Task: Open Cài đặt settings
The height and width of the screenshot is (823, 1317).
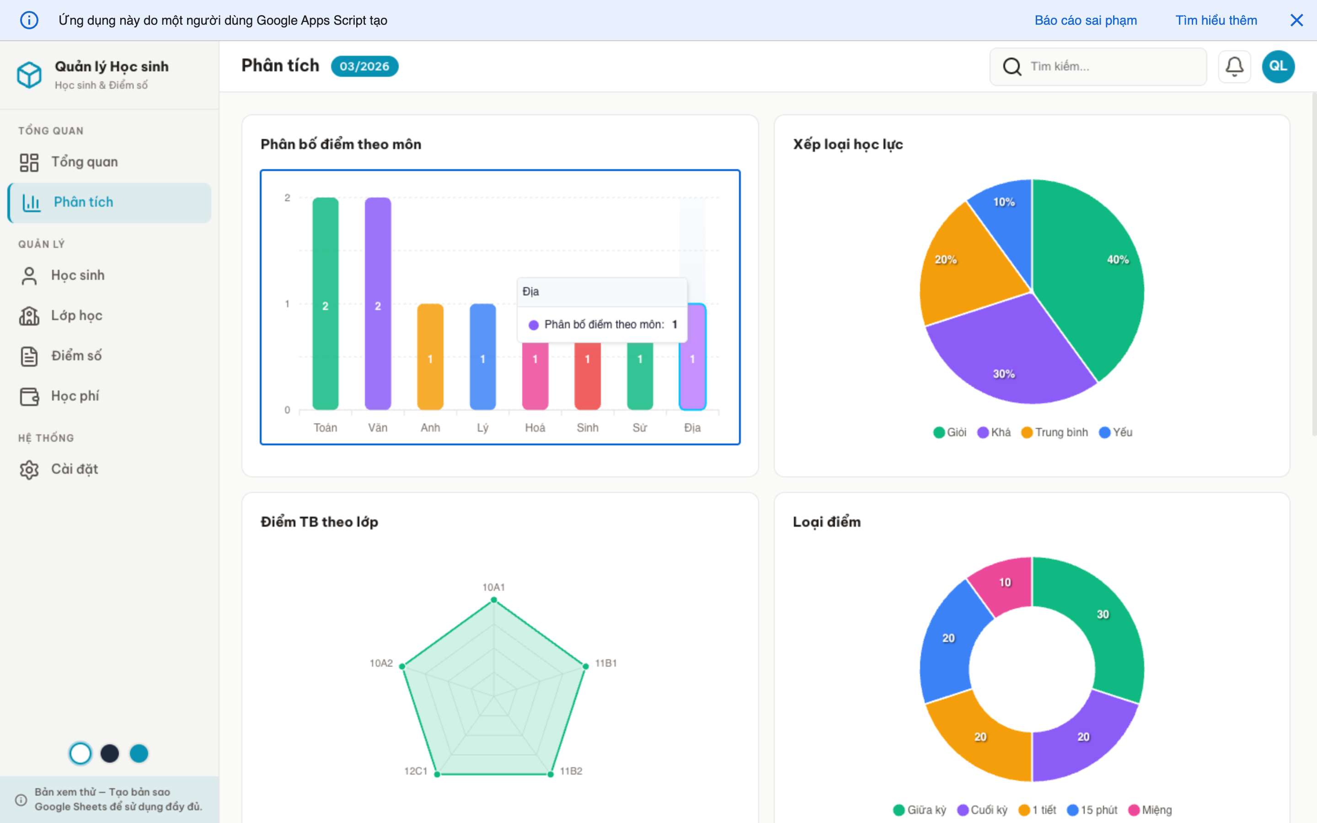Action: [x=75, y=469]
